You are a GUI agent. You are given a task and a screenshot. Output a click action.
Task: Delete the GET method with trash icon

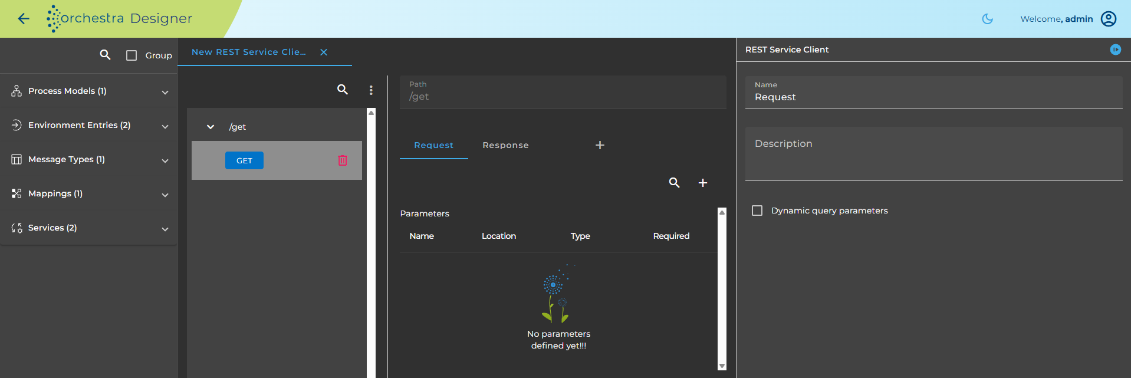[343, 160]
